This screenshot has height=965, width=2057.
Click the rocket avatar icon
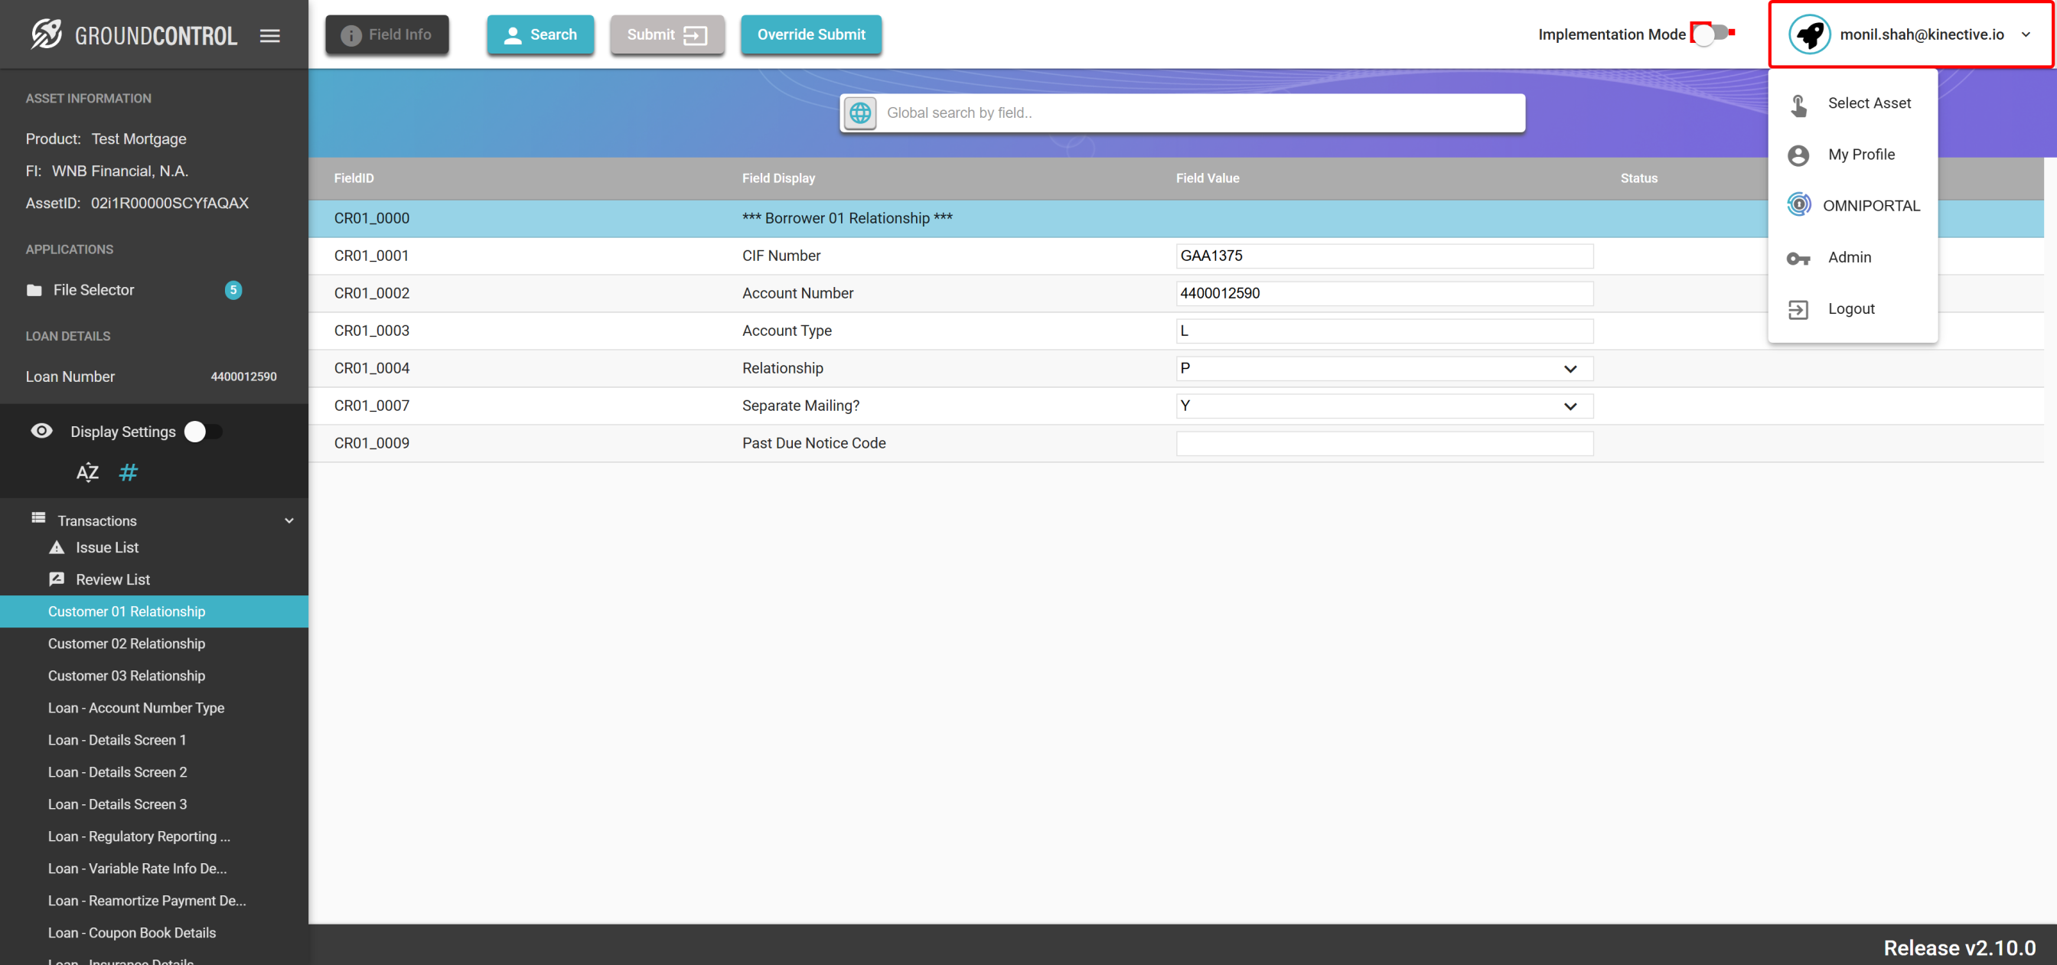point(1808,34)
